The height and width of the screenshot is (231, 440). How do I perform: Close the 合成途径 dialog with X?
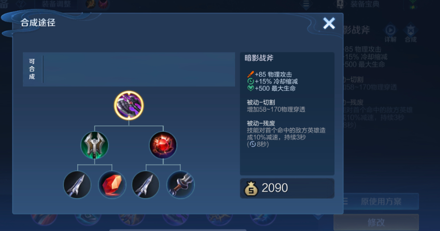point(329,23)
